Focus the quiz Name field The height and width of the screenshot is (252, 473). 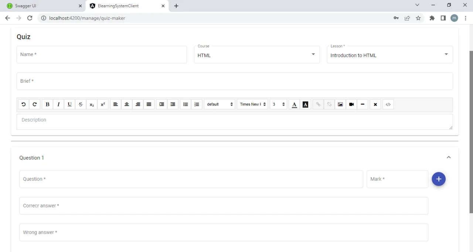[102, 55]
